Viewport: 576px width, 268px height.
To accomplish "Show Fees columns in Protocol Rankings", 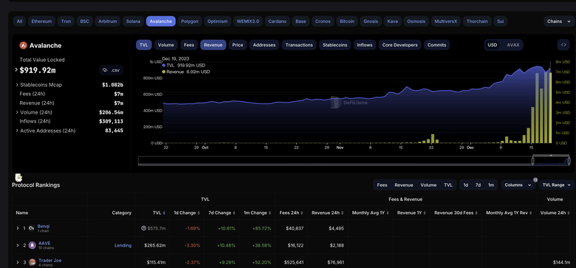I will pyautogui.click(x=382, y=185).
